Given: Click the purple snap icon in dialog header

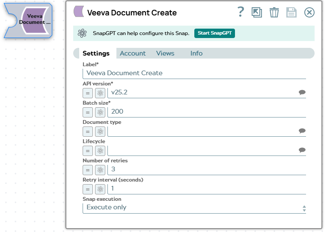Looking at the screenshot, I should click(x=79, y=12).
